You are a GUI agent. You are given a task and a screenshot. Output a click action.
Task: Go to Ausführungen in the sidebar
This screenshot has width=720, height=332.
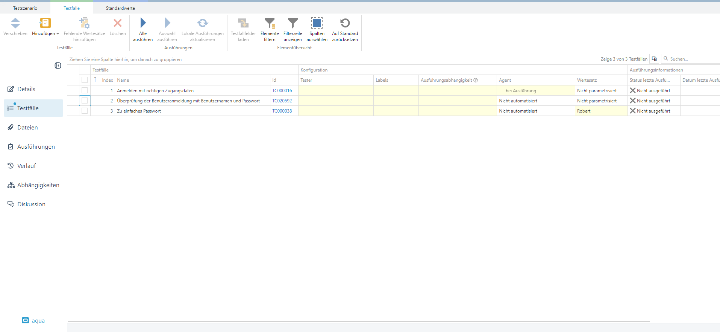[x=36, y=147]
